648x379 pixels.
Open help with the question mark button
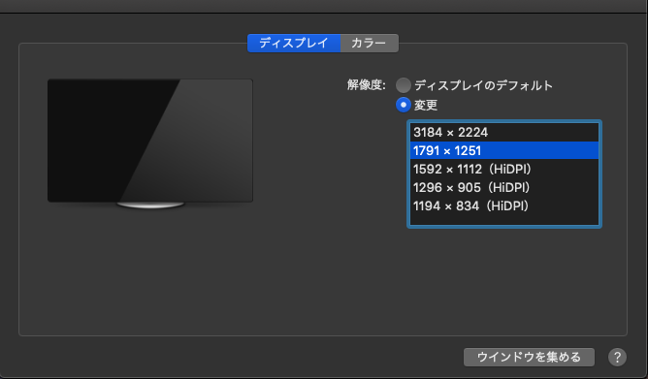(x=617, y=357)
